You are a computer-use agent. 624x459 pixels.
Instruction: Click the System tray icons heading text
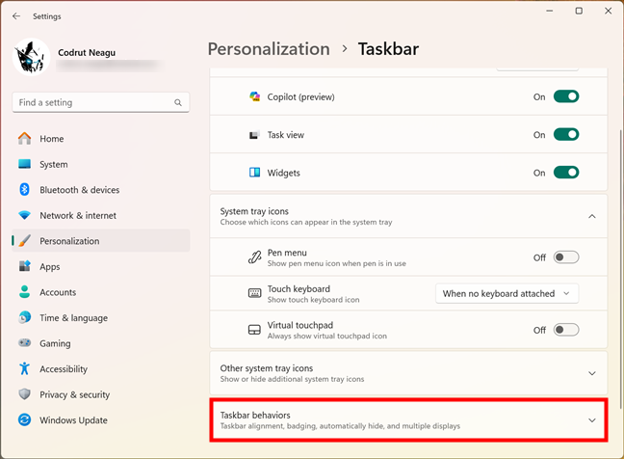pos(254,211)
